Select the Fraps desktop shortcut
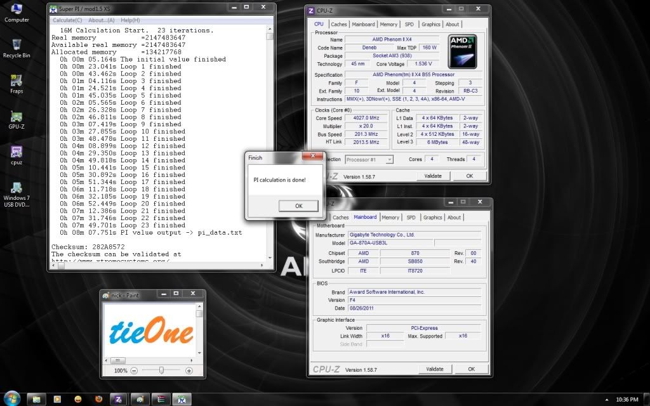The image size is (650, 406). (x=17, y=84)
